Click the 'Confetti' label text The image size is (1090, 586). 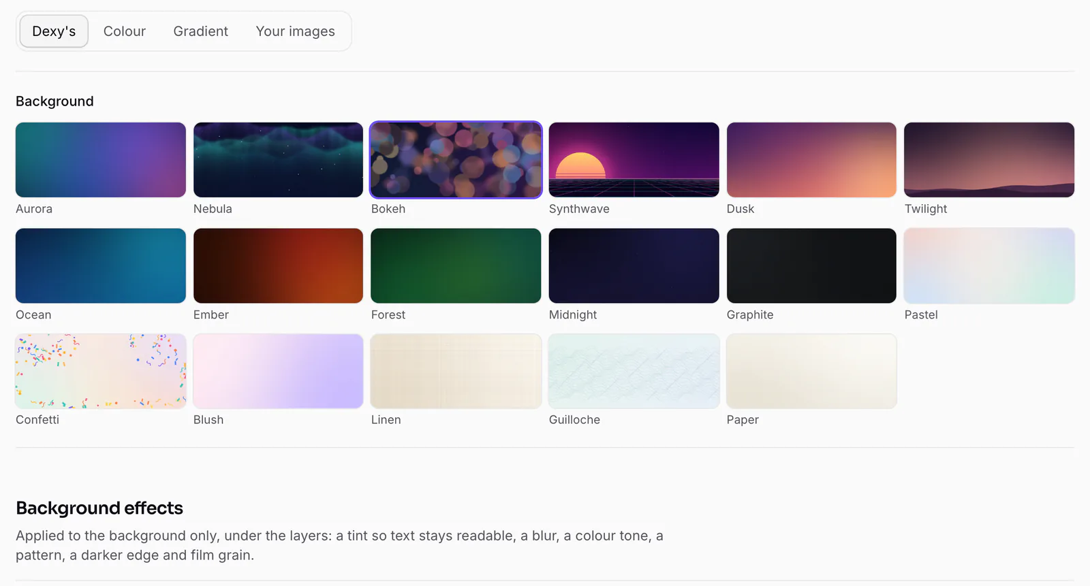tap(37, 420)
